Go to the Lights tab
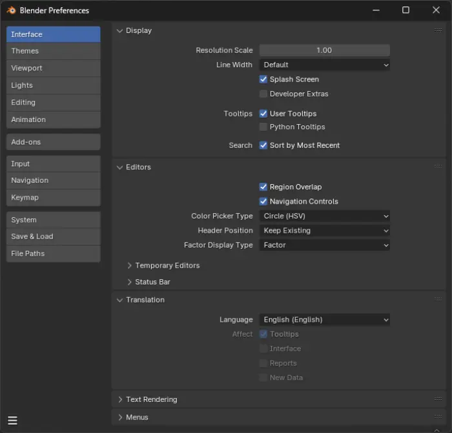The height and width of the screenshot is (433, 452). click(54, 85)
